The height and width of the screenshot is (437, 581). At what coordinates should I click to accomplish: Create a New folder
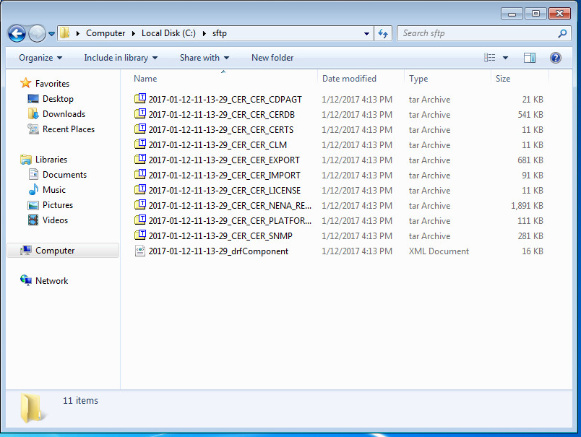(x=272, y=58)
